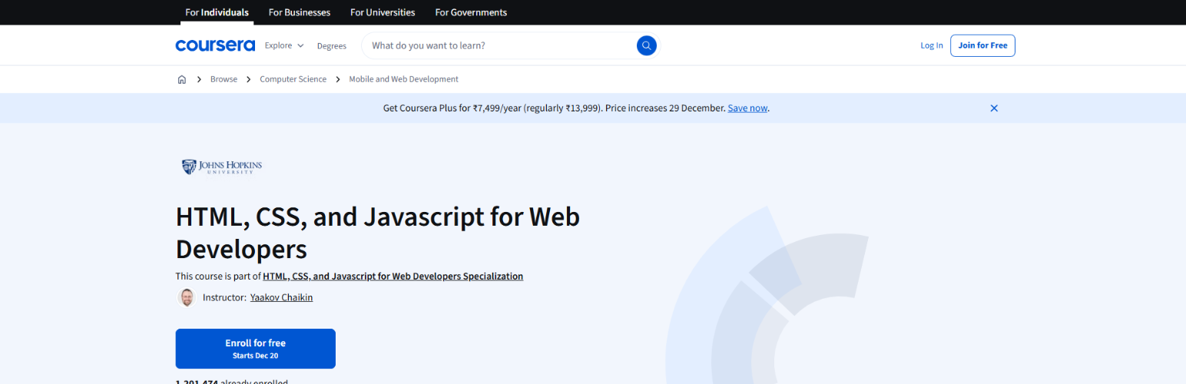Select the For Individuals tab
Image resolution: width=1186 pixels, height=384 pixels.
coord(217,12)
